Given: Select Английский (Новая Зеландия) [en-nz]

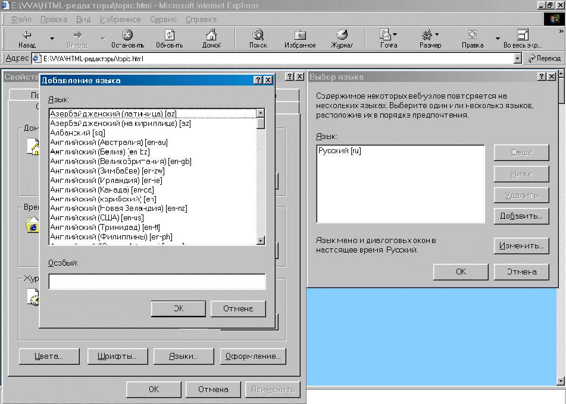Looking at the screenshot, I should tap(153, 208).
